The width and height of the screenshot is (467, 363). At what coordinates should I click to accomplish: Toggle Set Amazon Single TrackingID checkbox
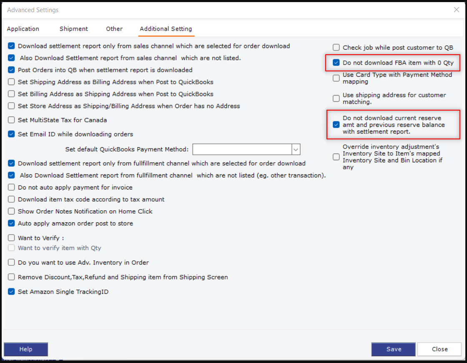[x=11, y=292]
